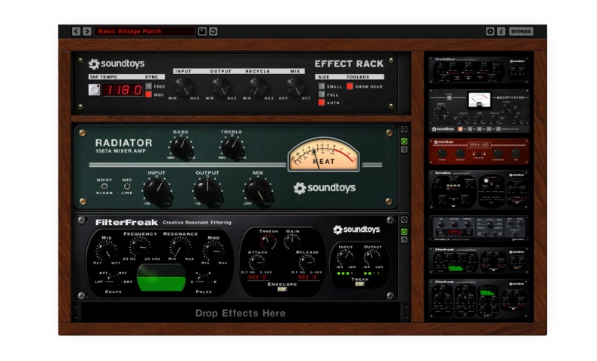Select the red Devil-Loc effect thumbnail
Viewport: 597px width, 361px height.
(479, 152)
